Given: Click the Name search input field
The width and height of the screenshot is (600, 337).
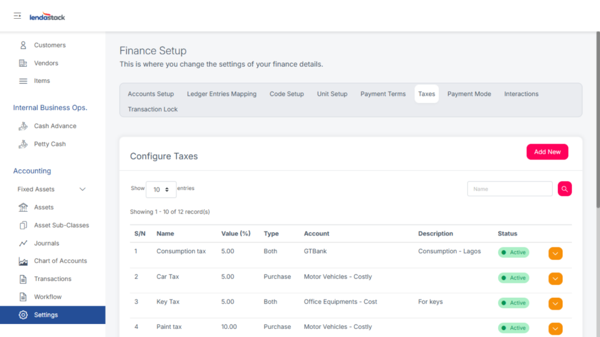Looking at the screenshot, I should 509,189.
